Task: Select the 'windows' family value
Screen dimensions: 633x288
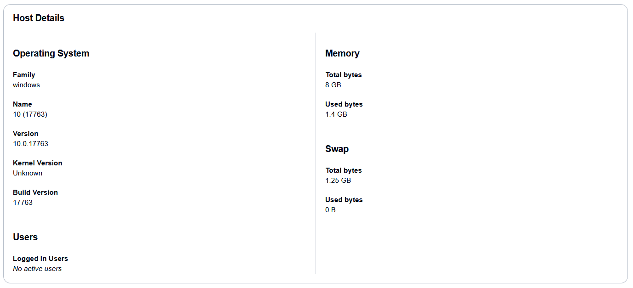Action: [x=26, y=85]
